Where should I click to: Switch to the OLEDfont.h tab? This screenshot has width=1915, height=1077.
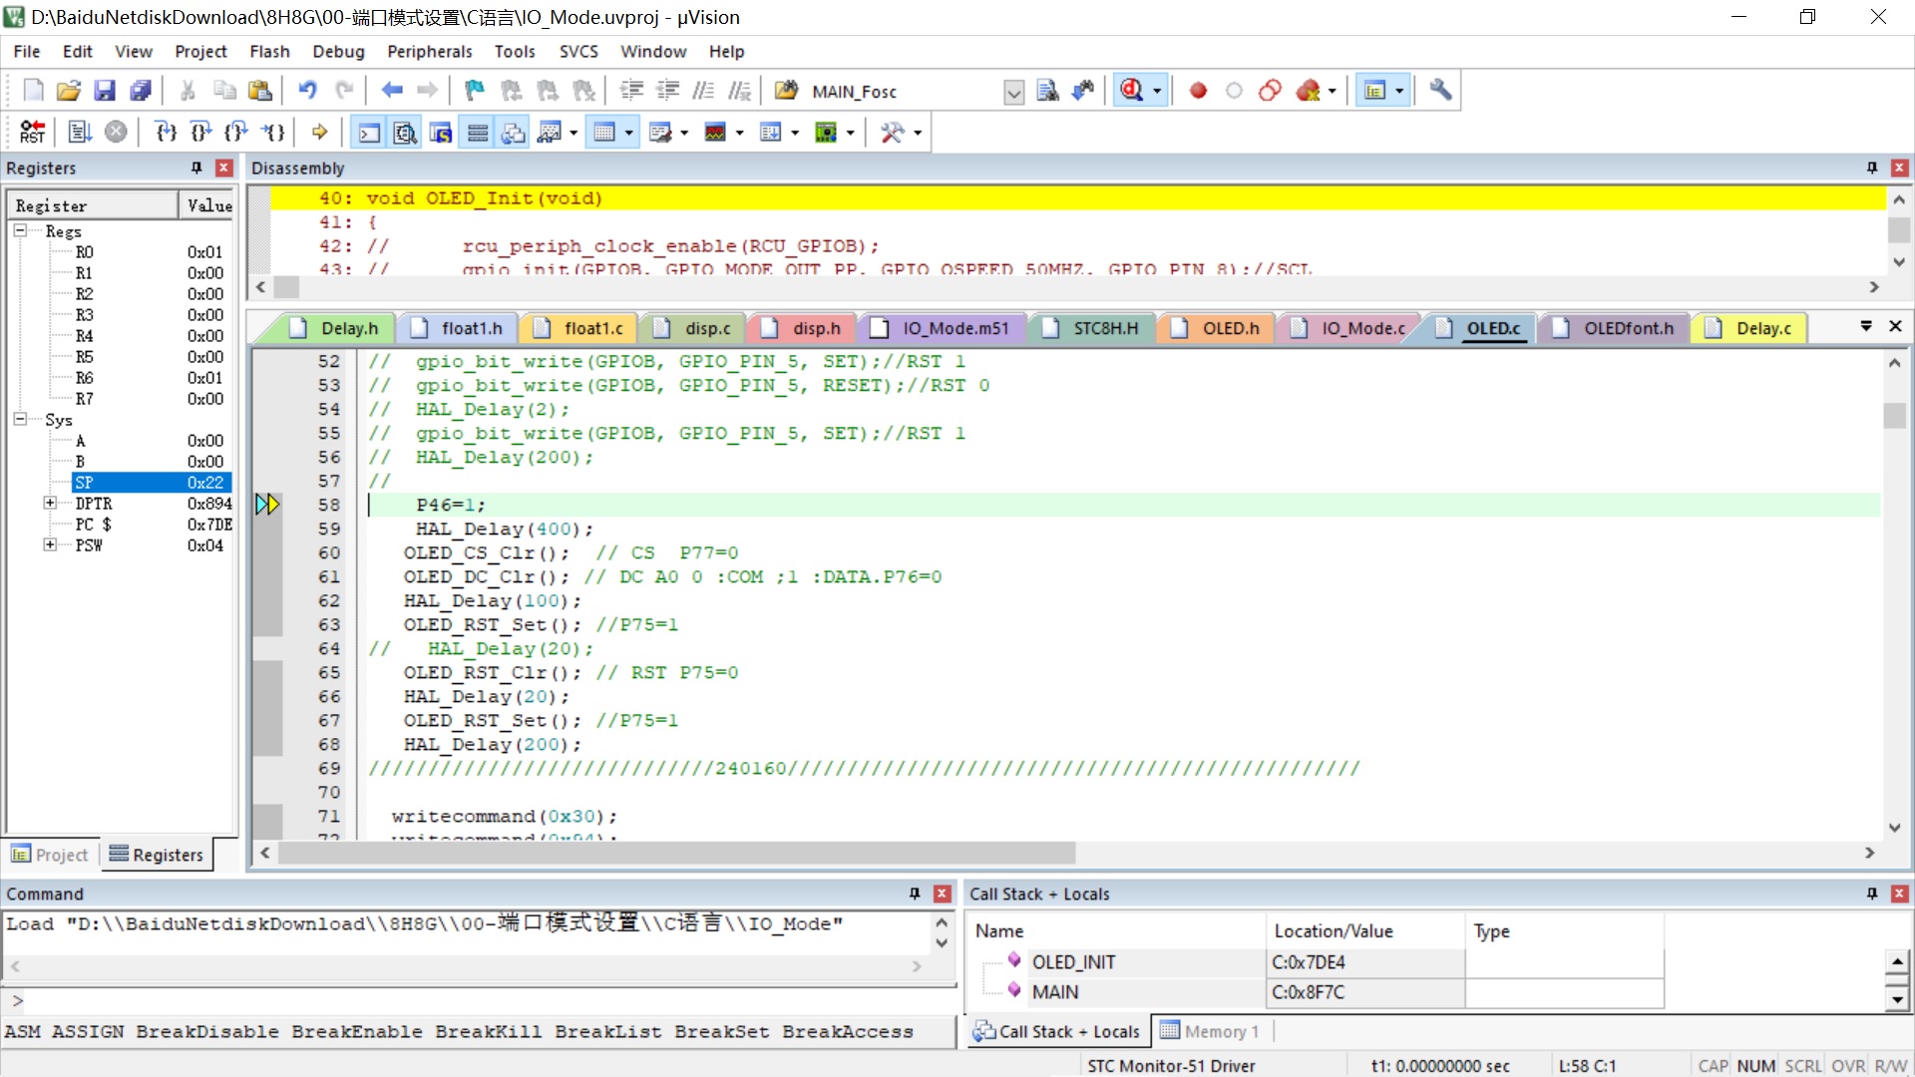point(1614,328)
